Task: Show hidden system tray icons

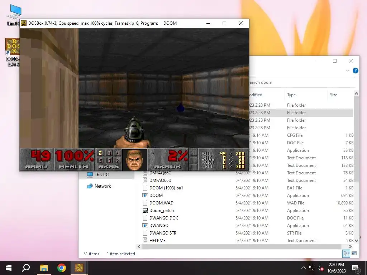Action: 303,268
